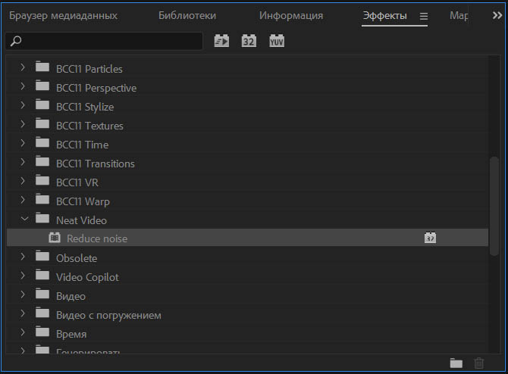
Task: Show hidden panels with double-arrow icon
Action: point(497,15)
